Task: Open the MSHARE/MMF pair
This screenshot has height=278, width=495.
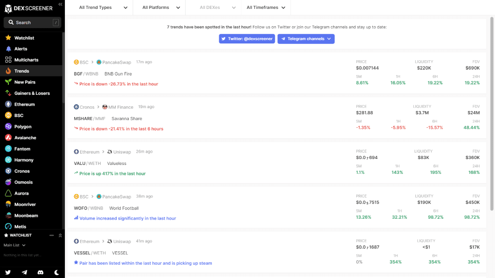Action: 90,119
